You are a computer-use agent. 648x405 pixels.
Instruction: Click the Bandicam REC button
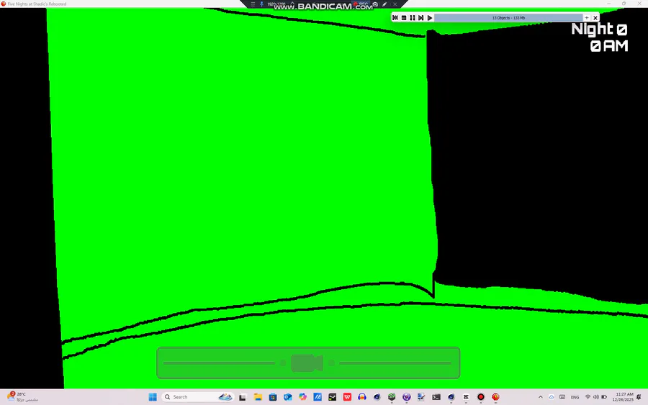pos(359,4)
